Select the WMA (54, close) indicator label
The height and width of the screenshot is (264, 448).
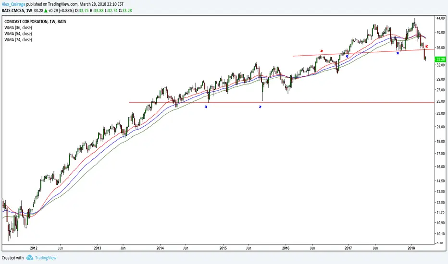click(x=18, y=34)
